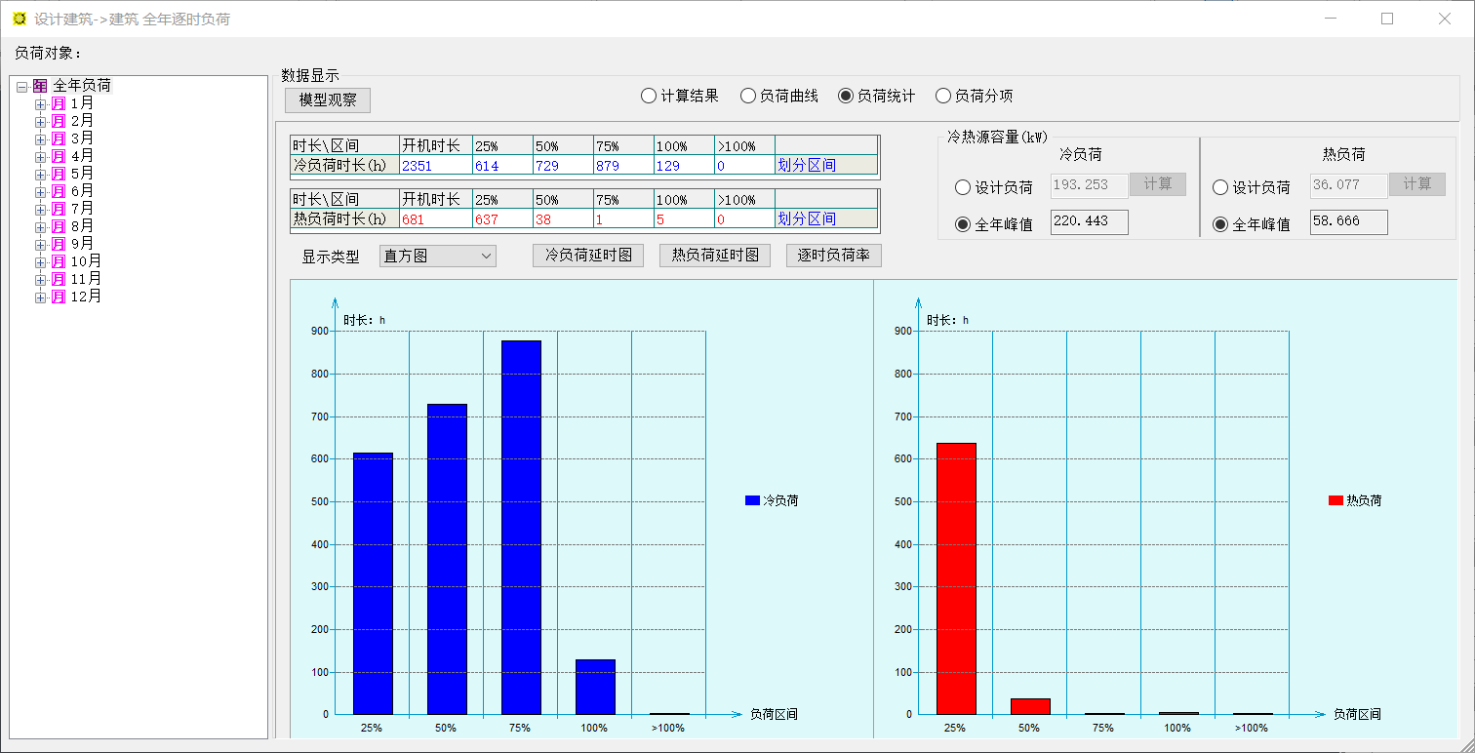Expand the 3月 tree node
Viewport: 1475px width, 753px height.
[x=40, y=139]
